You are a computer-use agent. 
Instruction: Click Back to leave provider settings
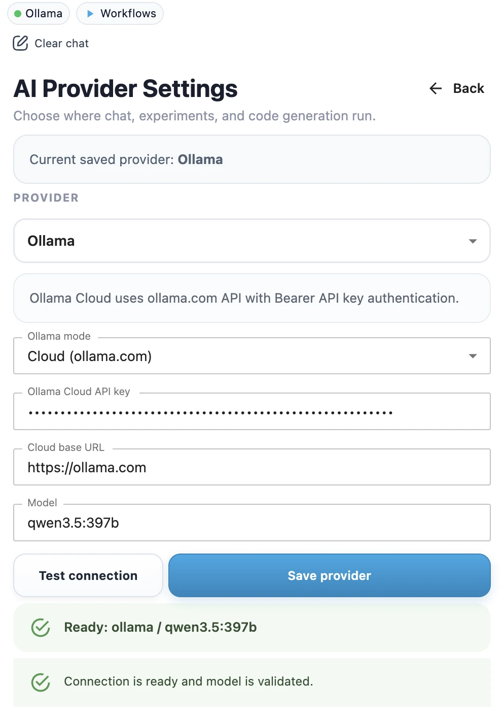pos(469,88)
